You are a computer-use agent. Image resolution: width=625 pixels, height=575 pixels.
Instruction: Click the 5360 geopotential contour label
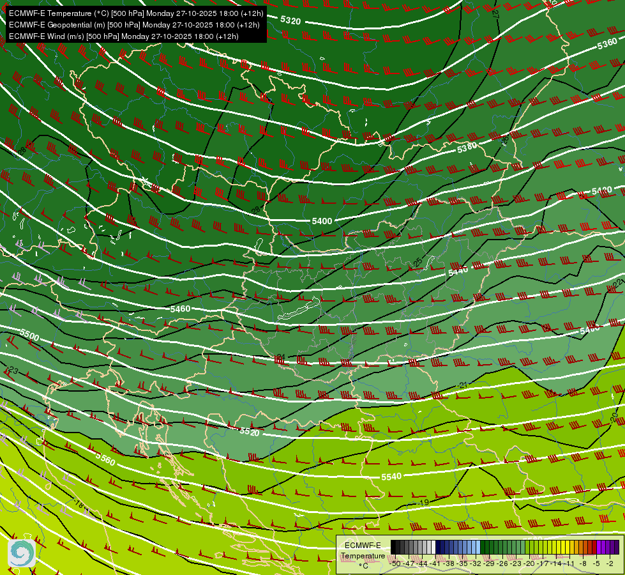click(x=607, y=44)
